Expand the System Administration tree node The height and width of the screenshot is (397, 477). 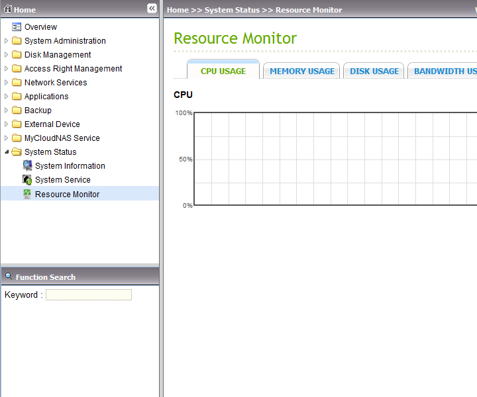point(7,41)
